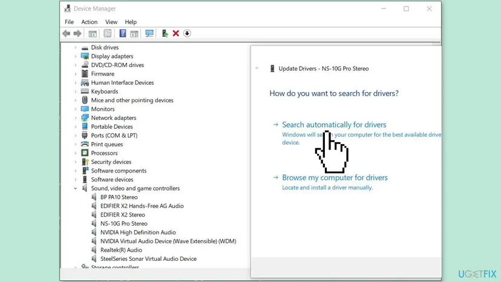Click Scan for hardware changes monitor icon
The image size is (501, 282).
[149, 33]
